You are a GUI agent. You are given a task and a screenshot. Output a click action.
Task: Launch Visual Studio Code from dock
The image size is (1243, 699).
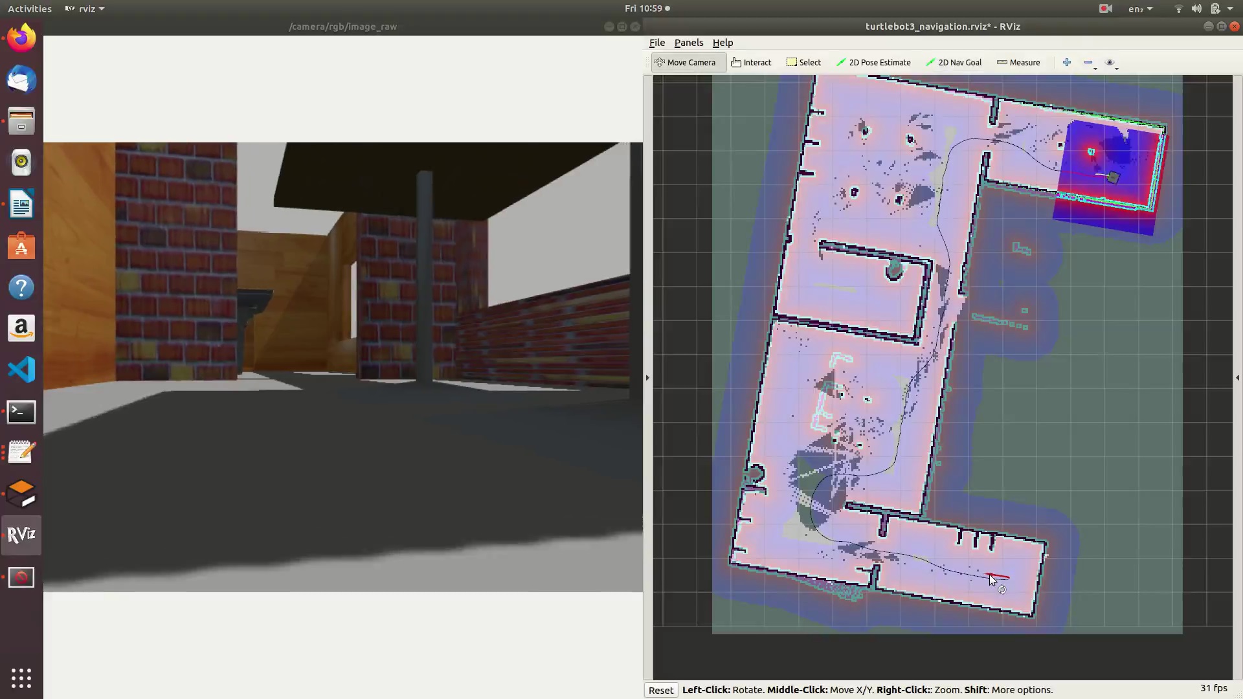[x=21, y=370]
